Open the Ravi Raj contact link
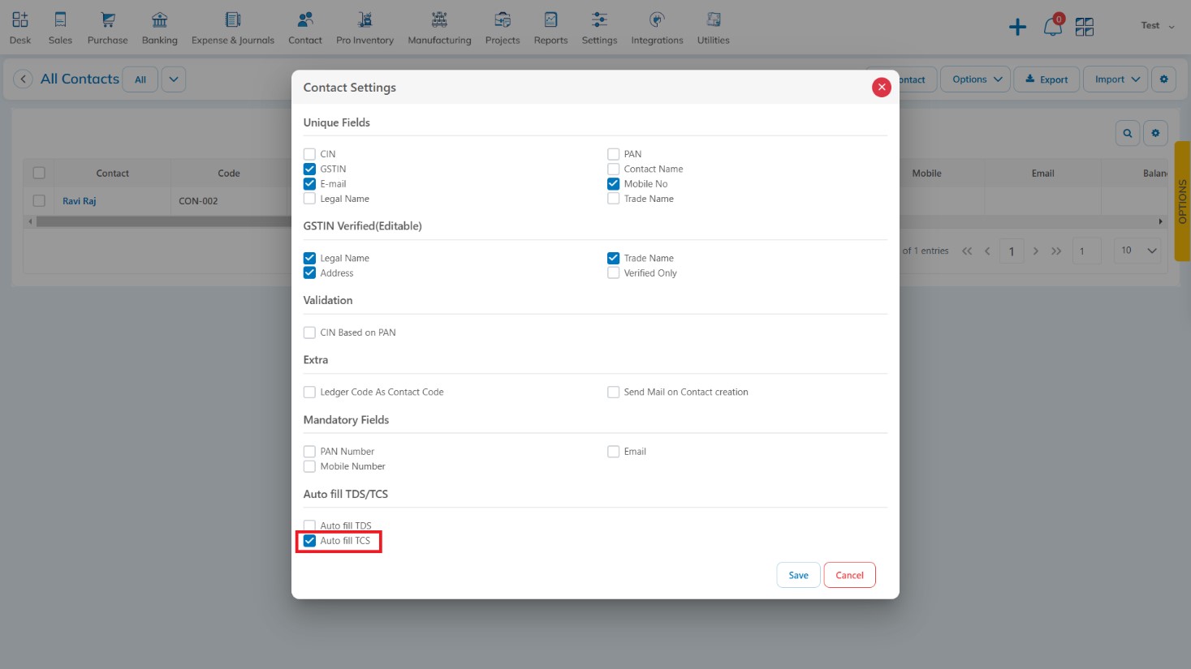1191x669 pixels. (x=79, y=201)
